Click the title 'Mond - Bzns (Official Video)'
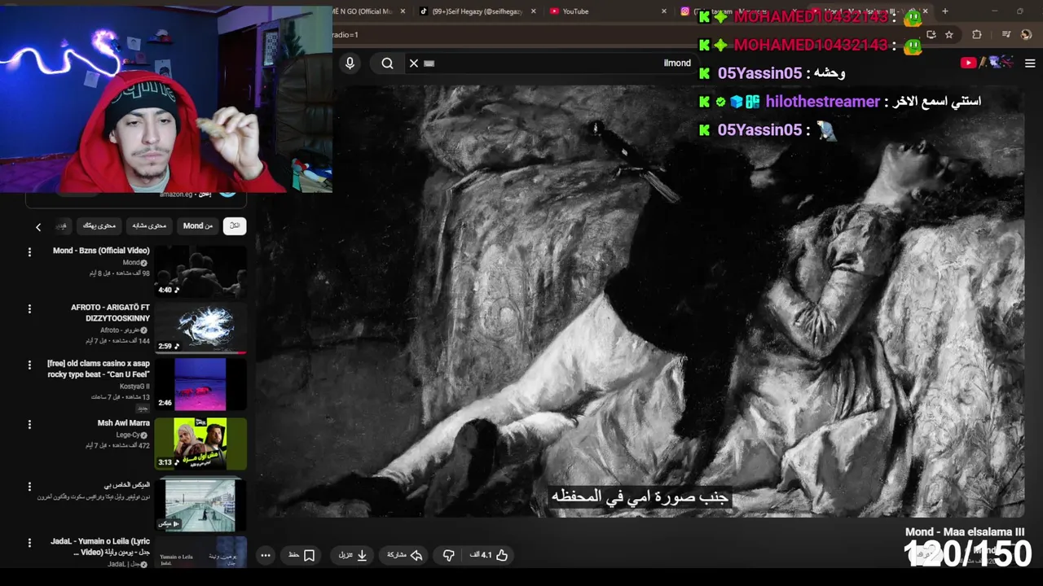 101,251
